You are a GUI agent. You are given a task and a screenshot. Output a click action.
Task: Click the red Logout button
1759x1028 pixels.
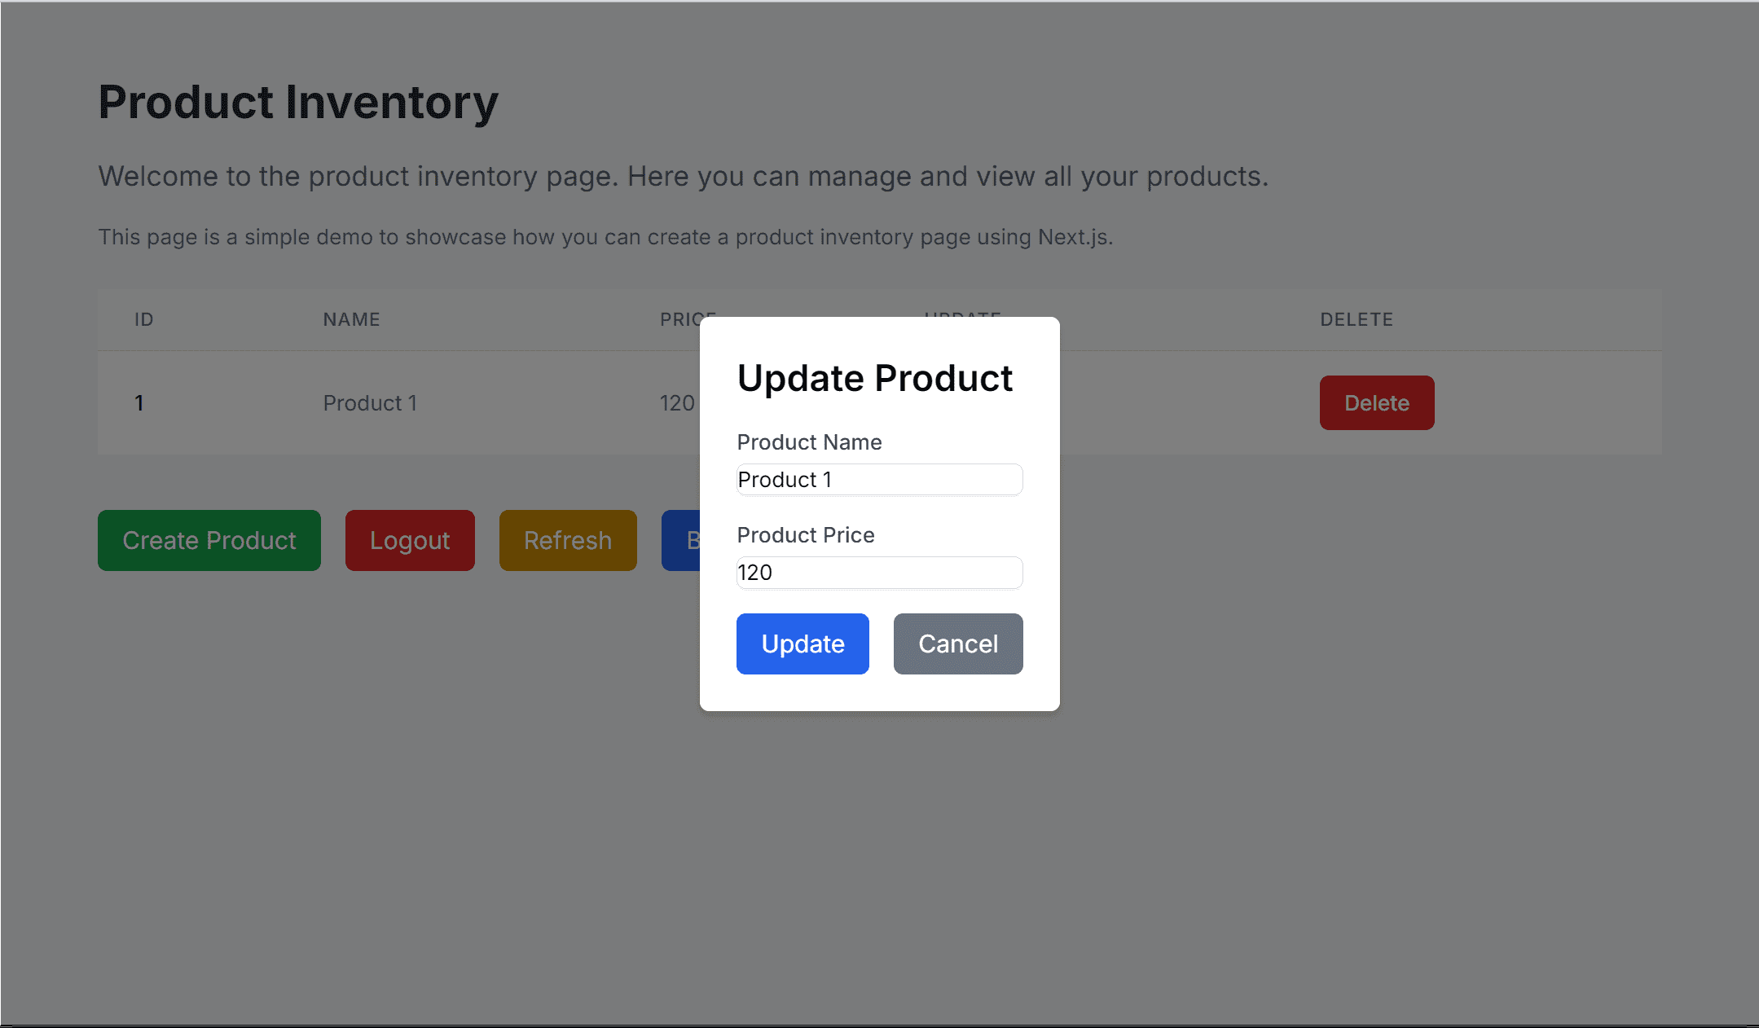[410, 540]
